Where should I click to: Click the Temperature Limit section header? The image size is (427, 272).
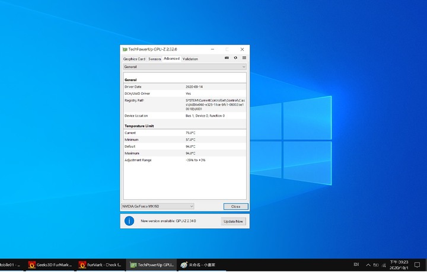point(139,126)
